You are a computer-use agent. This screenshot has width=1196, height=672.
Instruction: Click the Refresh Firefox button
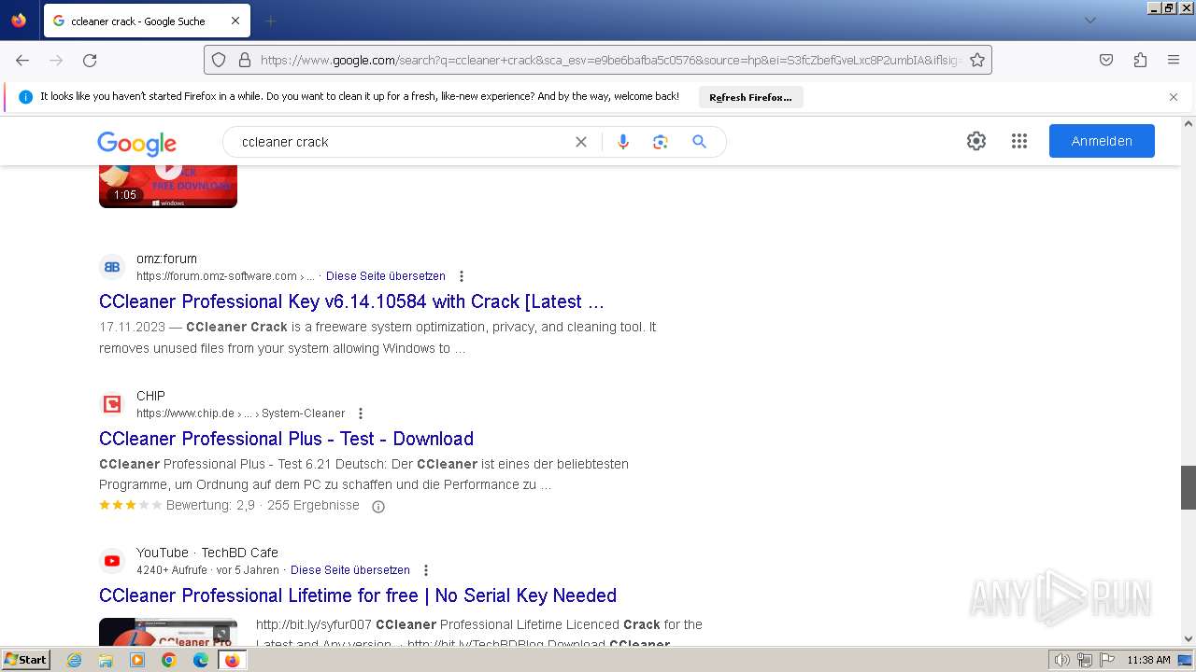(750, 97)
